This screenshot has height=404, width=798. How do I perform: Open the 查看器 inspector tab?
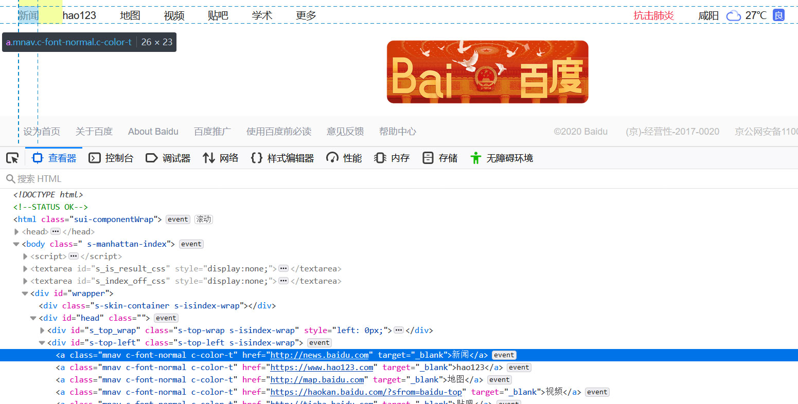point(54,158)
